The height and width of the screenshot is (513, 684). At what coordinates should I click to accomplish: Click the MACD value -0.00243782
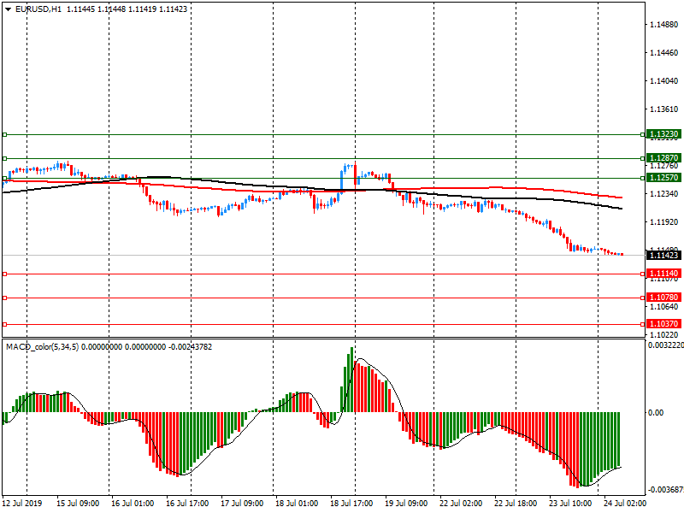[x=190, y=347]
